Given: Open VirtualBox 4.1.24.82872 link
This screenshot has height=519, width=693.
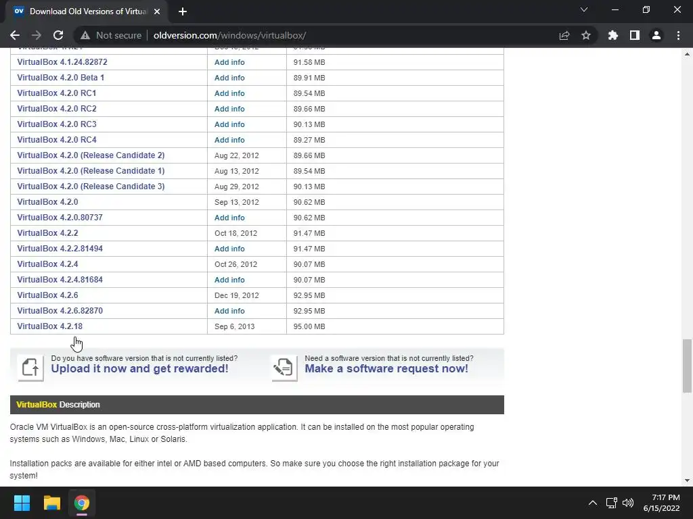Looking at the screenshot, I should (62, 62).
